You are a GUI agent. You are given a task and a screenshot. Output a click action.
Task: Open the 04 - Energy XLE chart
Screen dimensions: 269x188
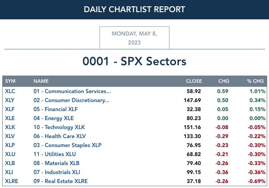(53, 118)
